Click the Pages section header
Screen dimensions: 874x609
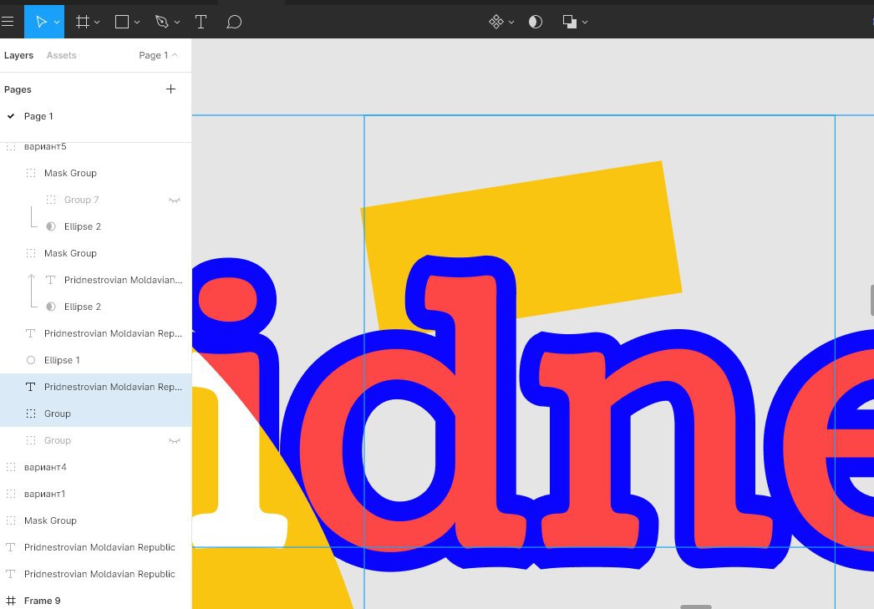tap(18, 89)
